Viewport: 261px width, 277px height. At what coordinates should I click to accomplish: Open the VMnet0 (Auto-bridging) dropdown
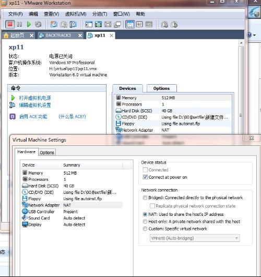click(x=195, y=238)
